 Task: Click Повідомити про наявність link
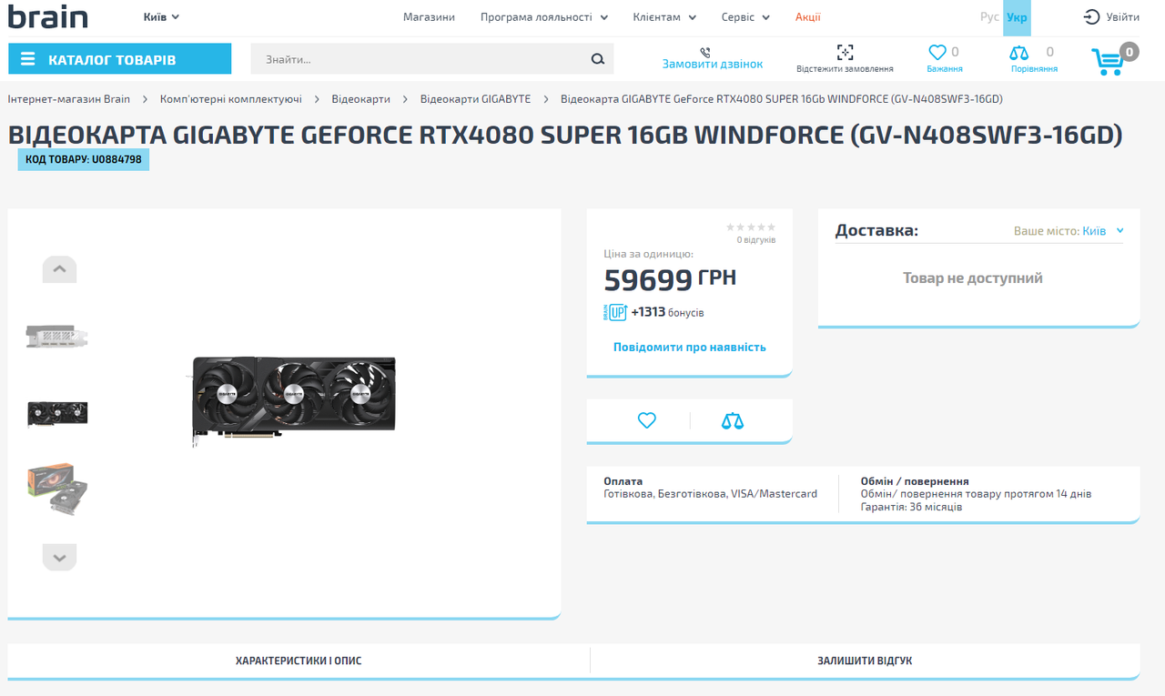690,347
